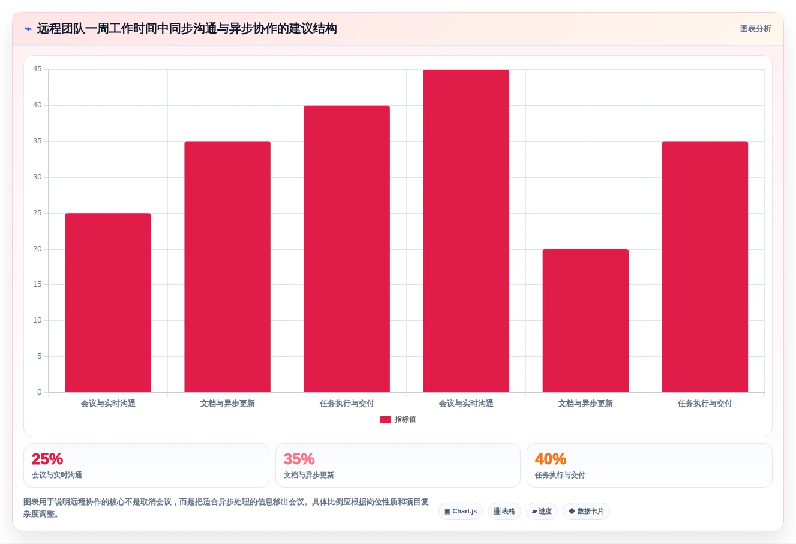796x544 pixels.
Task: Click the shortest bar with value 20
Action: tap(585, 321)
